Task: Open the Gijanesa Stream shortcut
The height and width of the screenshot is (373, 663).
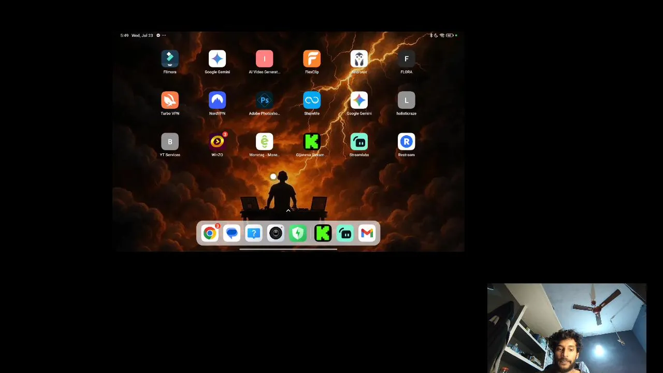Action: (312, 141)
